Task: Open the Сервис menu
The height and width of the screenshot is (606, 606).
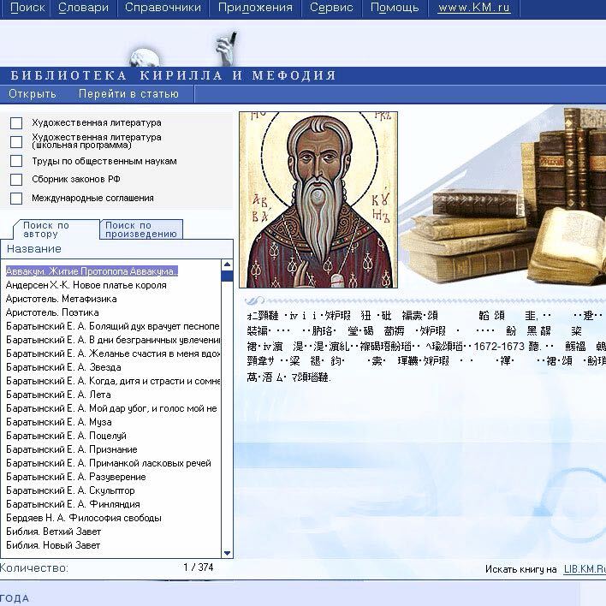Action: click(331, 8)
